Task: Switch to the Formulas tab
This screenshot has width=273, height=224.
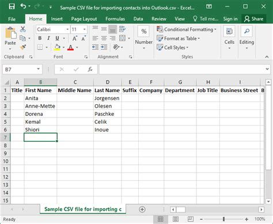Action: (115, 19)
